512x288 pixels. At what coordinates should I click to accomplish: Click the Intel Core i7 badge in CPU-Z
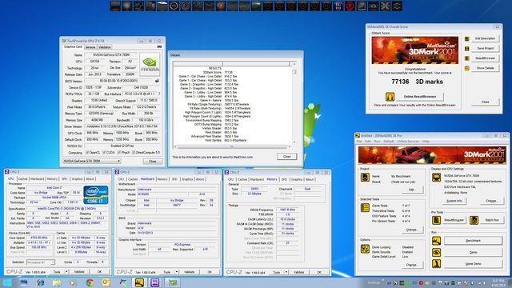pyautogui.click(x=96, y=195)
